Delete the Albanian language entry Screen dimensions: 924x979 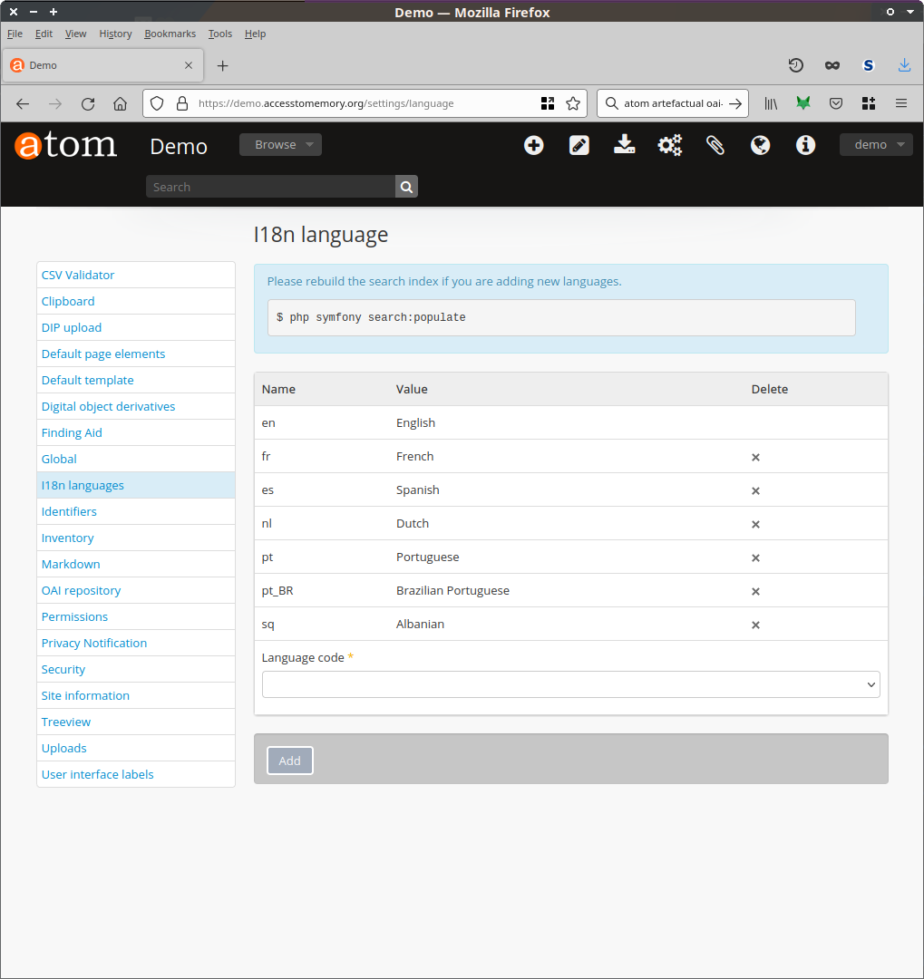click(755, 625)
